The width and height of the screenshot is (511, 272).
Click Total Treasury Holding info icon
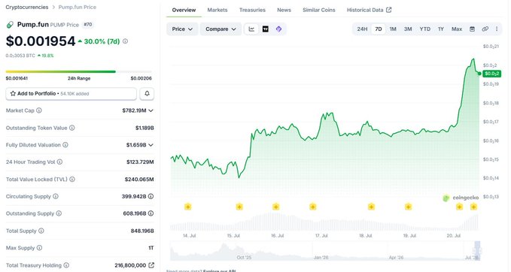(66, 265)
